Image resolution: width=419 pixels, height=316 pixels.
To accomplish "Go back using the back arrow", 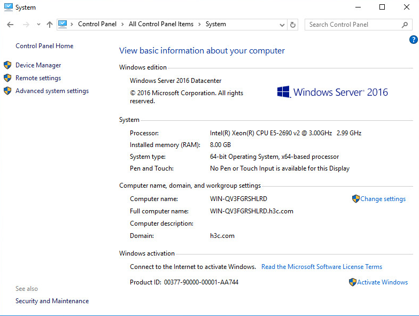I will [x=10, y=25].
